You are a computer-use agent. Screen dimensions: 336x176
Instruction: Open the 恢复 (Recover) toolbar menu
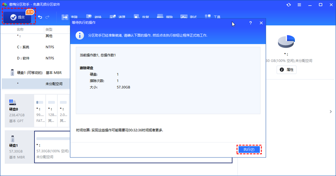click(x=141, y=17)
